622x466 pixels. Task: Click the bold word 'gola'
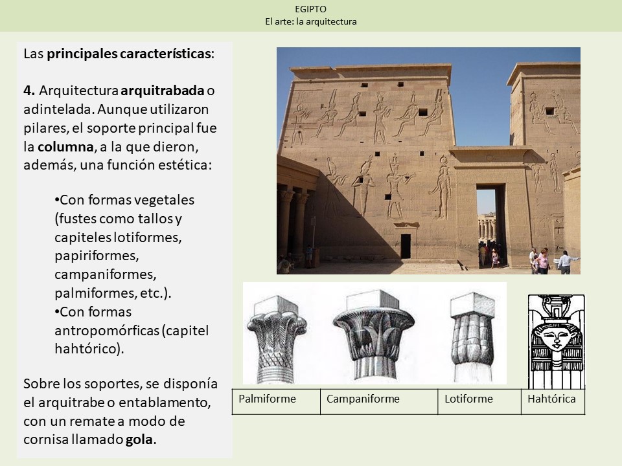pos(139,439)
